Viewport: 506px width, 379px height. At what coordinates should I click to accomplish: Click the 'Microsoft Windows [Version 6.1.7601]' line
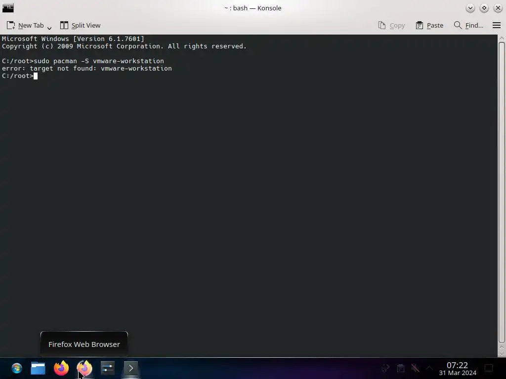73,38
